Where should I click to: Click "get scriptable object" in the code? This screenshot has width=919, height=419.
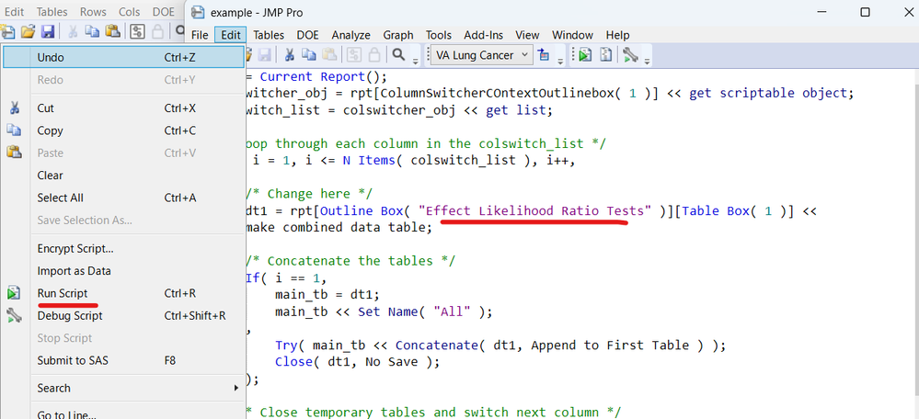pyautogui.click(x=768, y=93)
